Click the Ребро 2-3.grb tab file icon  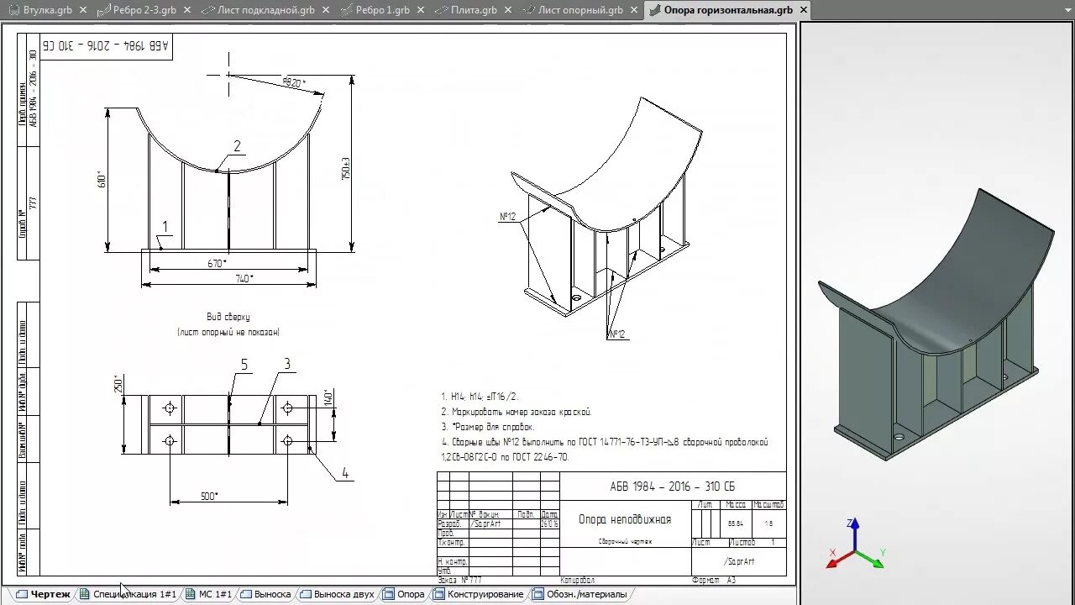[103, 10]
